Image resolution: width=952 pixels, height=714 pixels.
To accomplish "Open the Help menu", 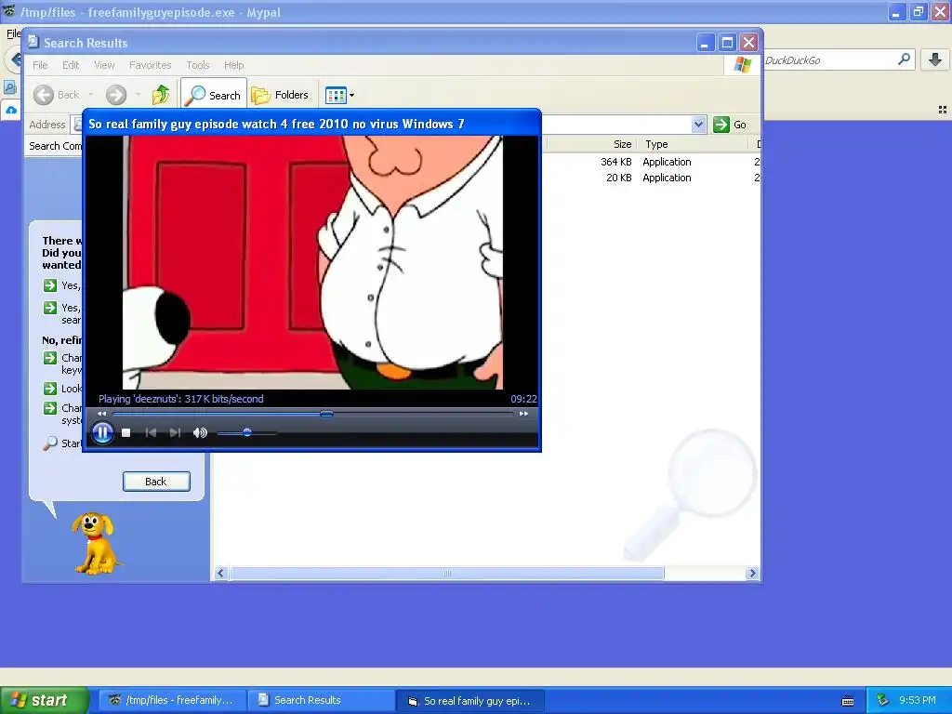I will (233, 65).
